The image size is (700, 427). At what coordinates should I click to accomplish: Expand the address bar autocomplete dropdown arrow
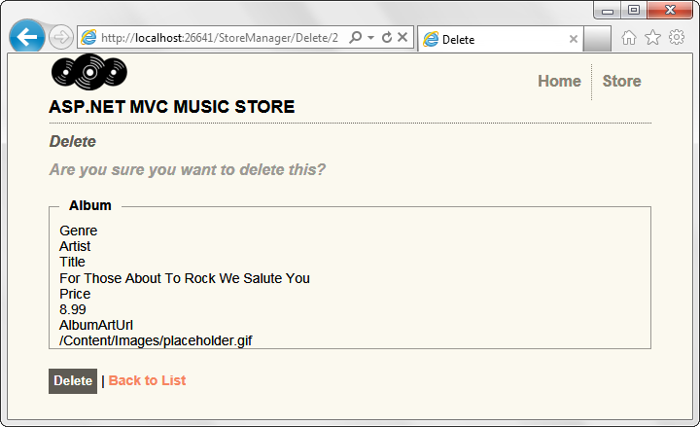point(370,38)
